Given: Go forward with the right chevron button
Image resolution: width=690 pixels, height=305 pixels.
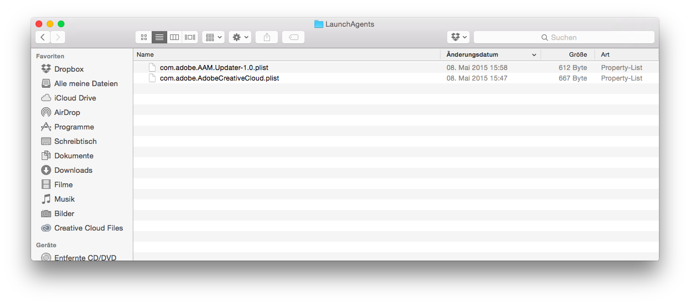Looking at the screenshot, I should point(58,37).
